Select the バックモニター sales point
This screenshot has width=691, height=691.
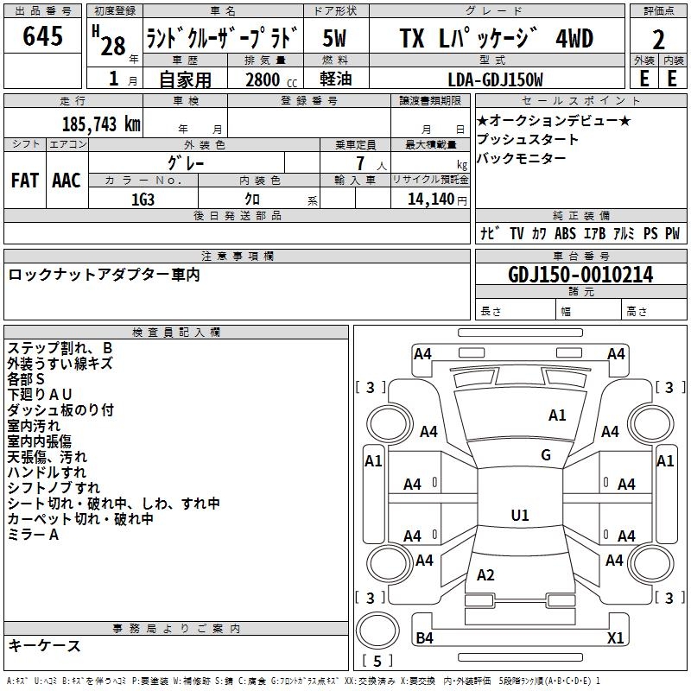point(521,159)
